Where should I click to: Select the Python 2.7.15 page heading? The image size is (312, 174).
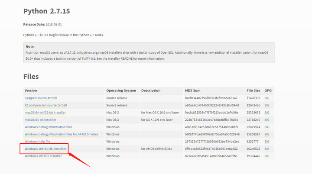tap(46, 11)
